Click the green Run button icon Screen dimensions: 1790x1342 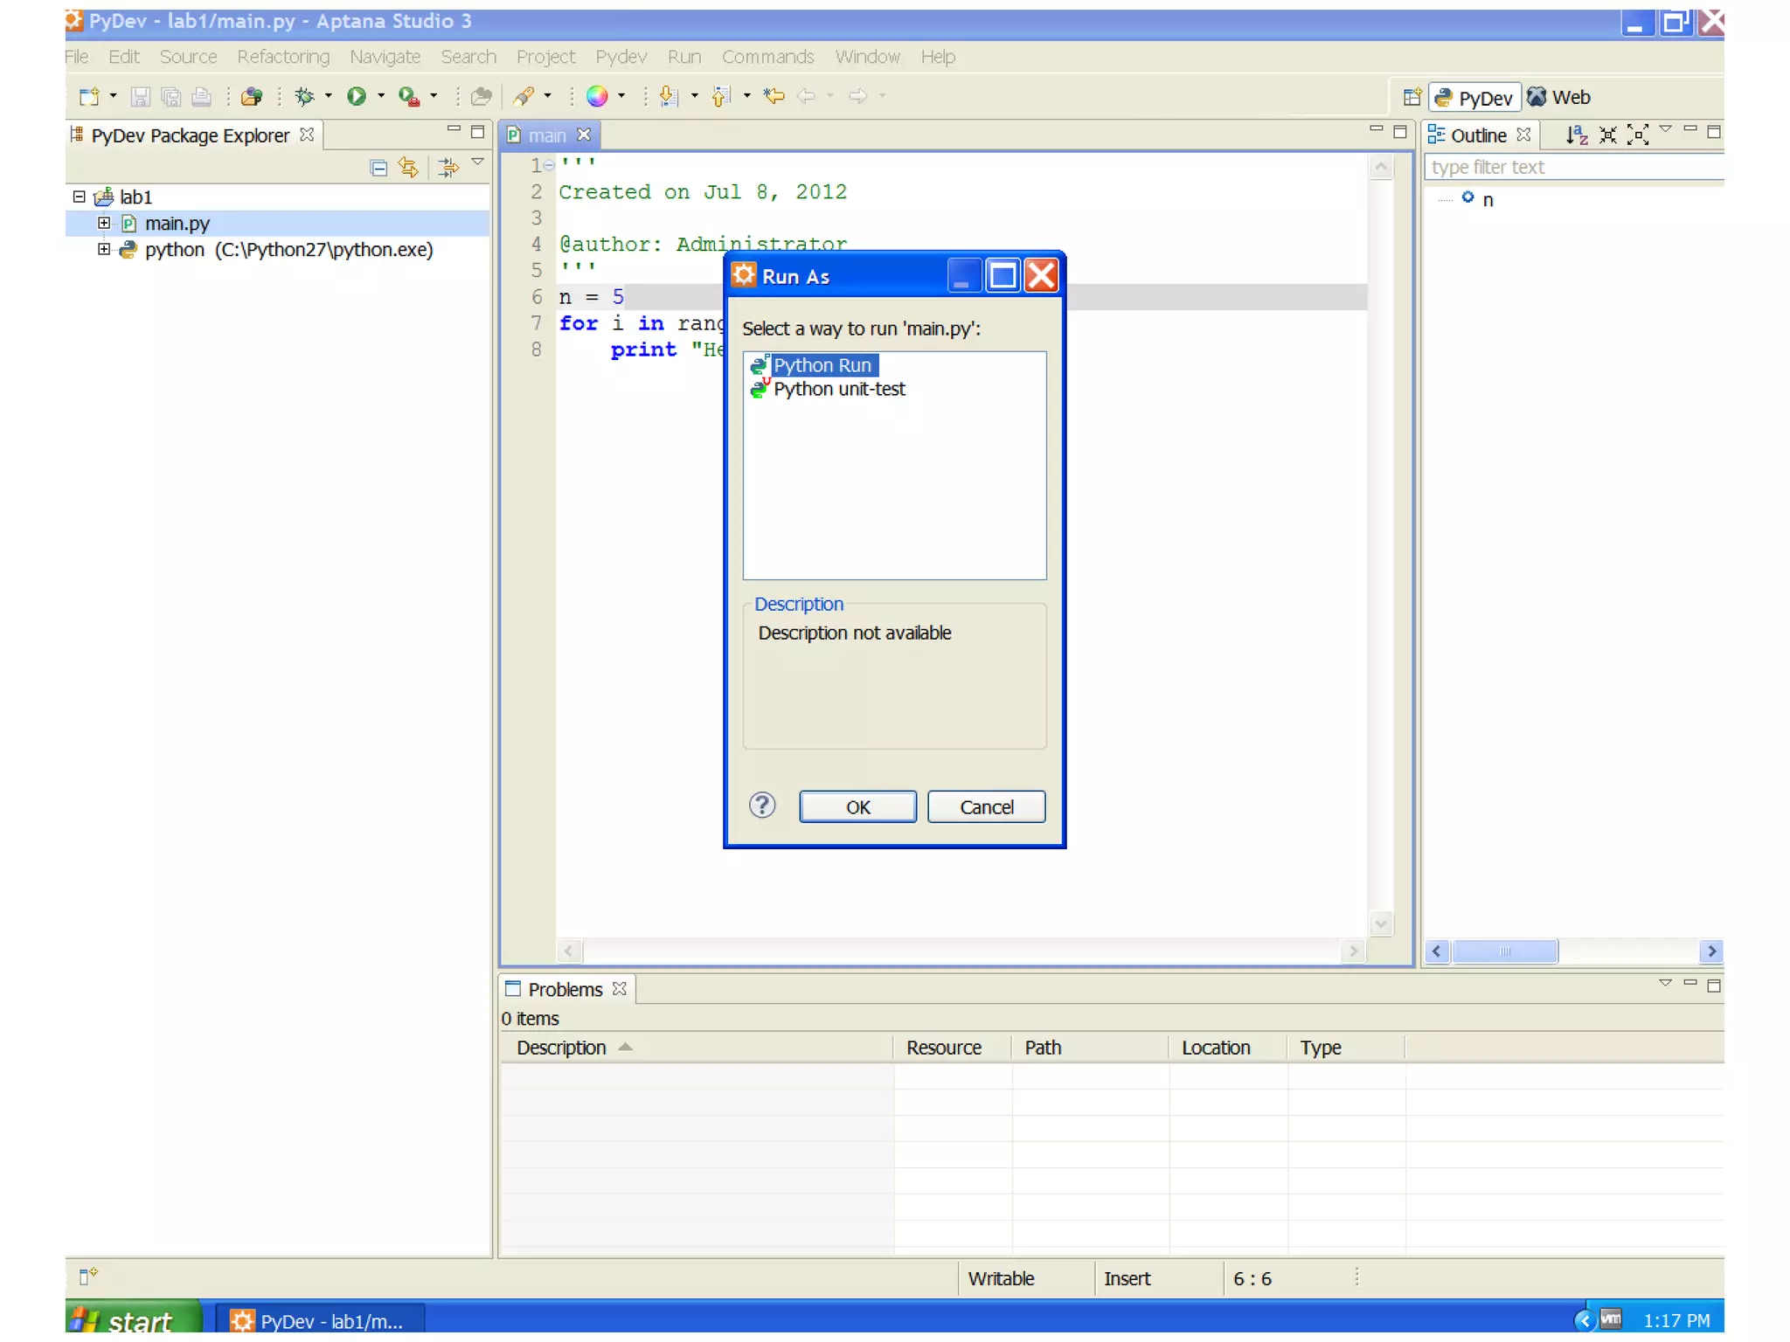[x=356, y=96]
